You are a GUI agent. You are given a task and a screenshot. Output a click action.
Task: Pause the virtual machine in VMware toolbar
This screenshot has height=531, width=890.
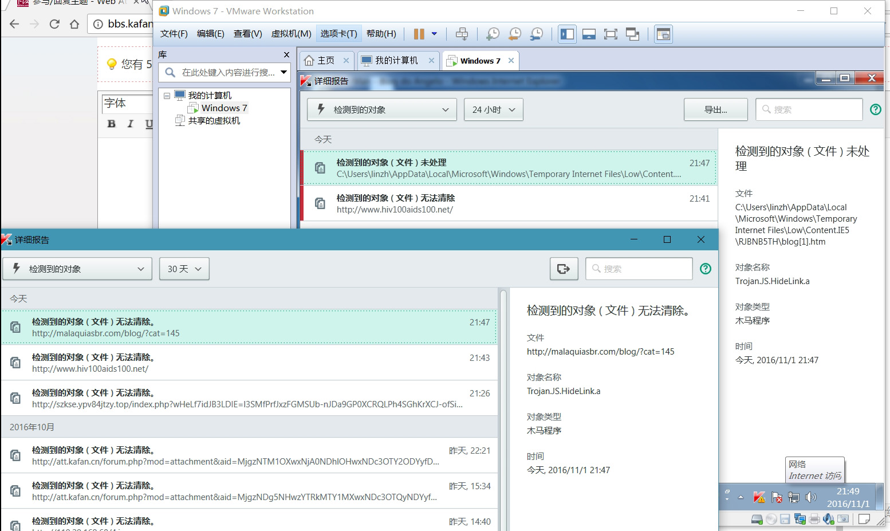[419, 34]
